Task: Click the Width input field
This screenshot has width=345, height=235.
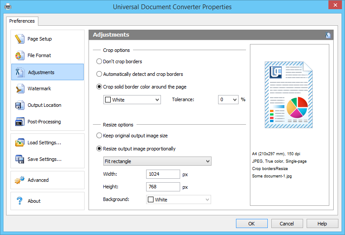Action: click(x=163, y=174)
